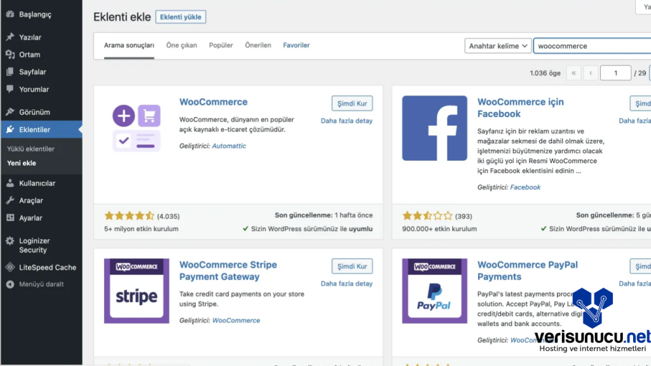Open Daha fazla detay for Stripe Gateway

(346, 283)
